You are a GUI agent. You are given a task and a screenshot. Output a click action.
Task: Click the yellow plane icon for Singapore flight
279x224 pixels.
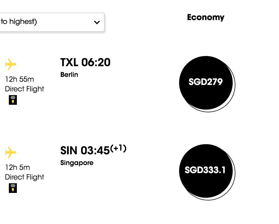tap(11, 152)
